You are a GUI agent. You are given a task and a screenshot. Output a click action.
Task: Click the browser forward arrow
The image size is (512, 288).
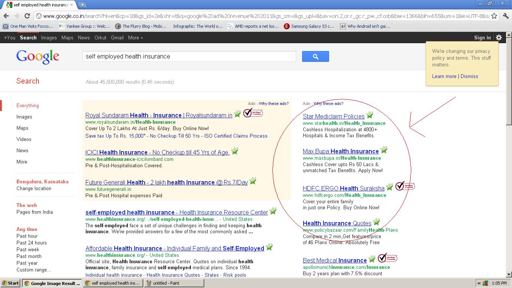pos(16,16)
